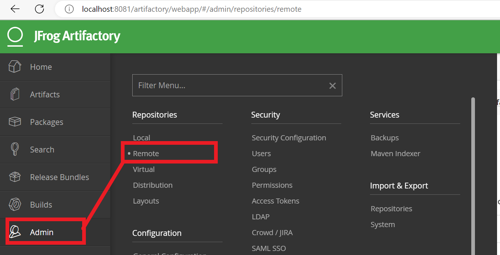Click the Configuration section heading
The height and width of the screenshot is (255, 500).
point(157,233)
